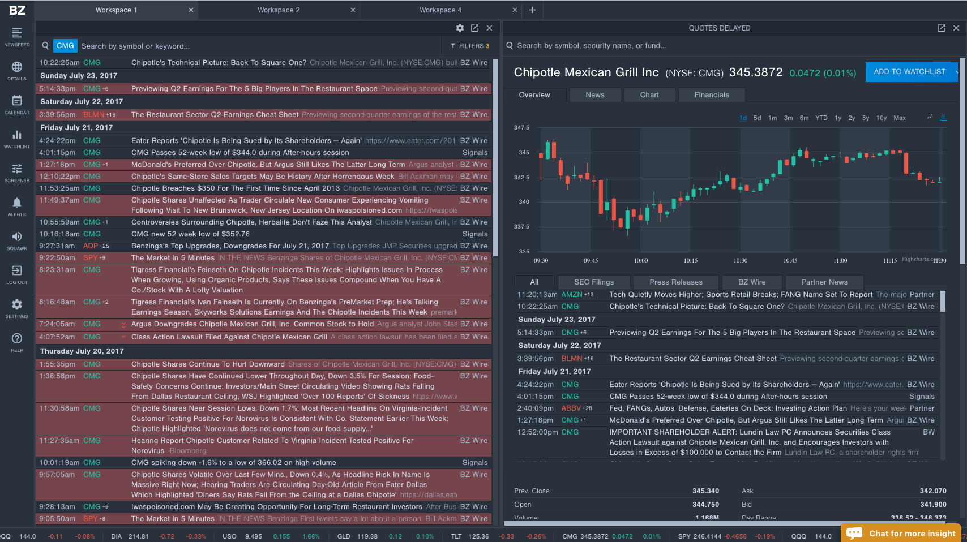Expand Argus Downgrades double-chevron indicator
The width and height of the screenshot is (967, 542).
[123, 324]
